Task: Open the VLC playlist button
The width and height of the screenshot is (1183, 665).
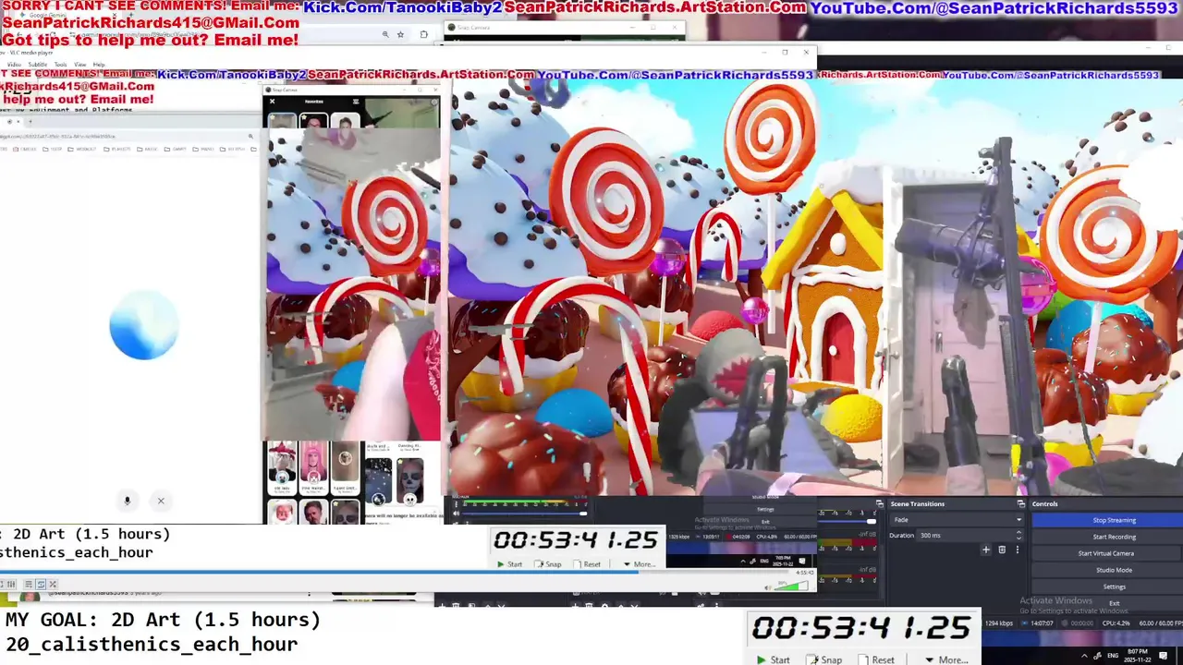Action: click(29, 584)
